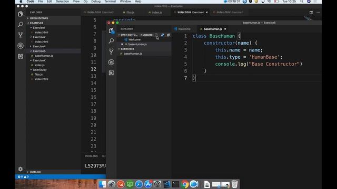Open Search in Exercise5 window activity bar
Viewport: 337px width, 189px height.
pyautogui.click(x=111, y=41)
